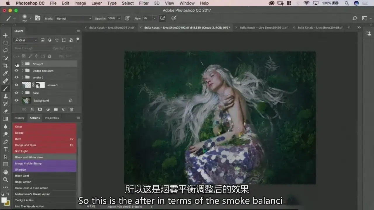Select the Gradient tool
The height and width of the screenshot is (210, 374).
coord(5,119)
